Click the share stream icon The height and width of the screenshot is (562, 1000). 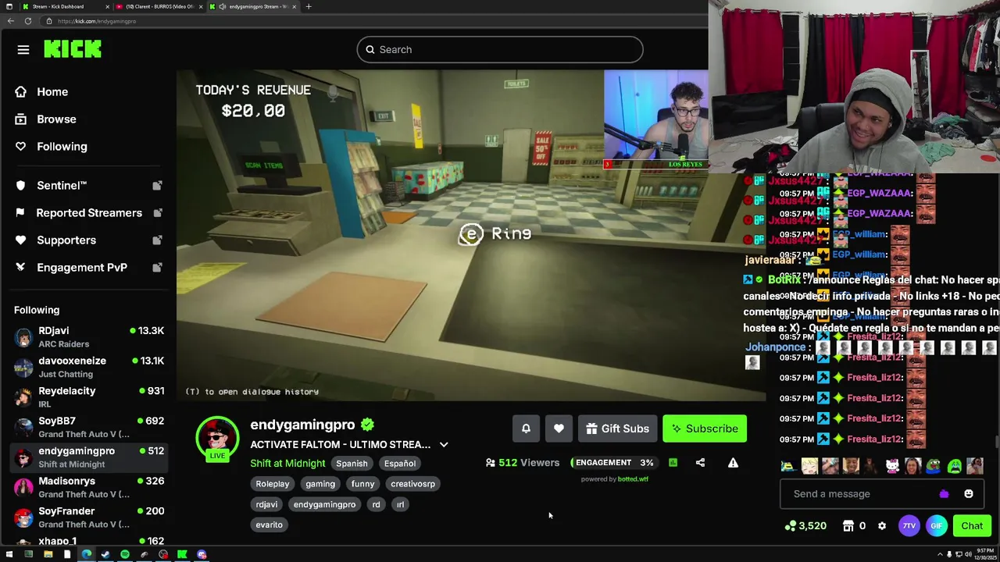coord(700,463)
